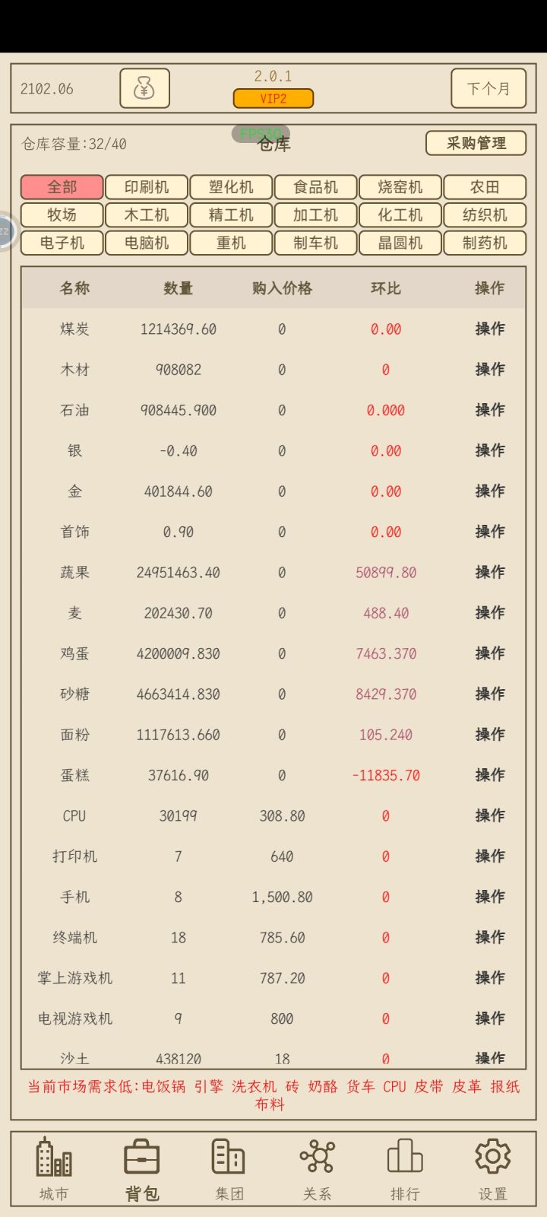Open the money bag wallet icon

144,89
